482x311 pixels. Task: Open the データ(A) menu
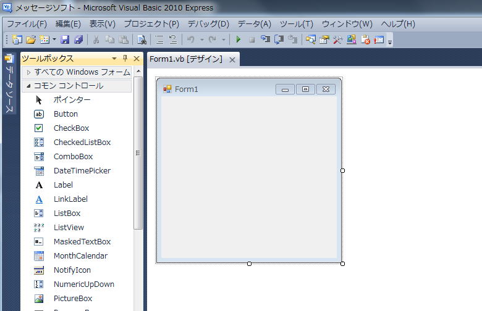254,23
